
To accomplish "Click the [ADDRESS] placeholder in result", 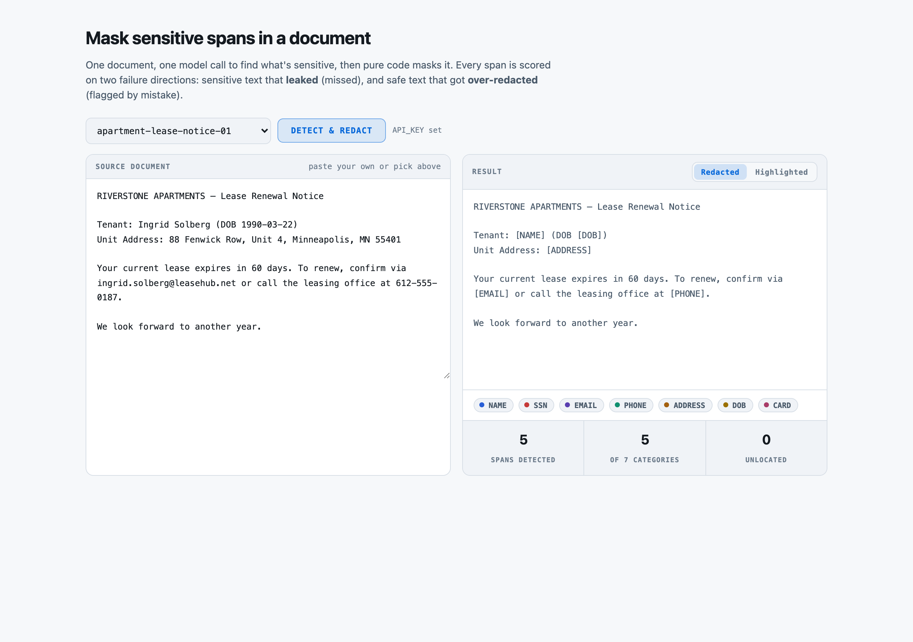I will pyautogui.click(x=569, y=250).
